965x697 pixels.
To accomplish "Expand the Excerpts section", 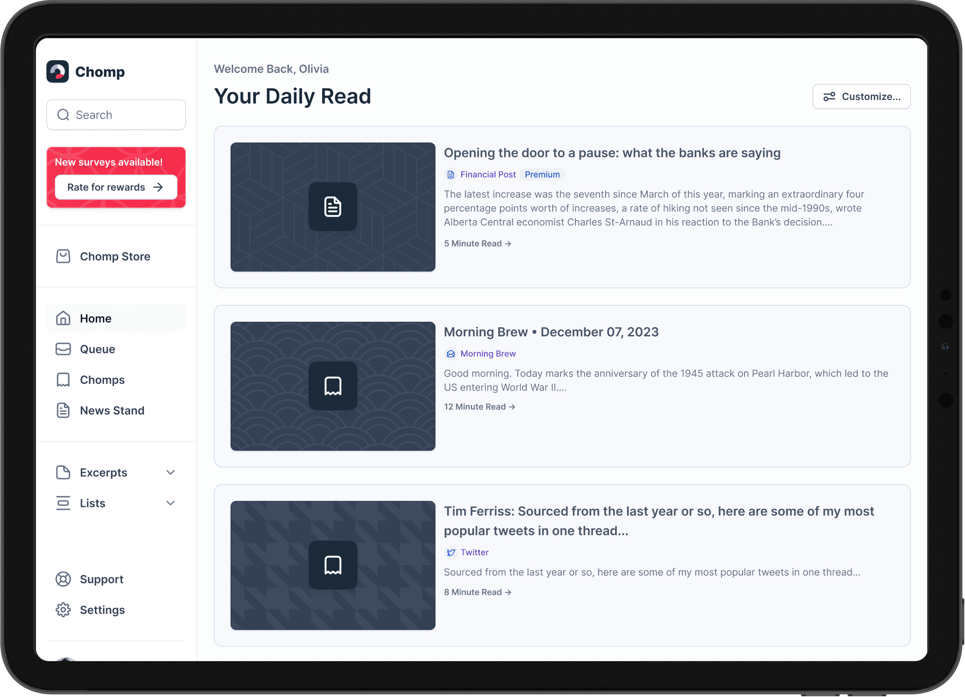I will click(x=169, y=471).
